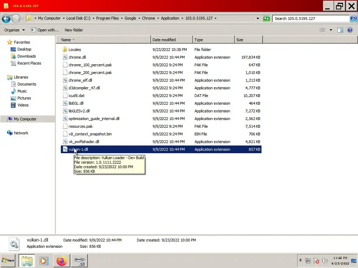Navigate to Local Disk (C:) in breadcrumb
Screen dimensions: 358x268
coord(78,18)
